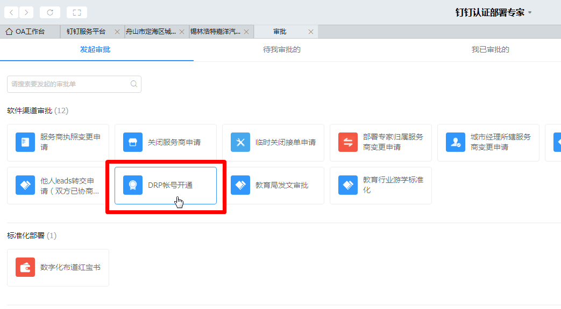561x309 pixels.
Task: Open 关闭服务商申请 approval form
Action: 166,143
